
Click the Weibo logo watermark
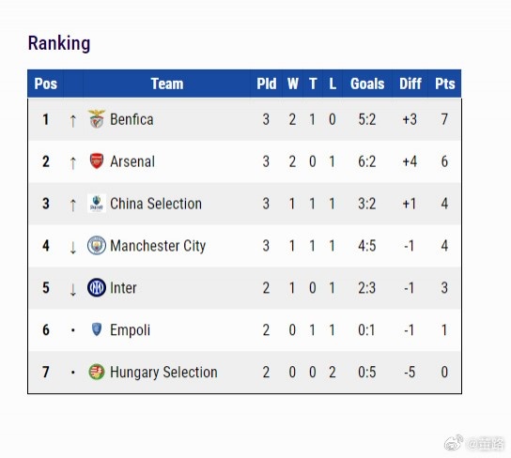(x=454, y=443)
